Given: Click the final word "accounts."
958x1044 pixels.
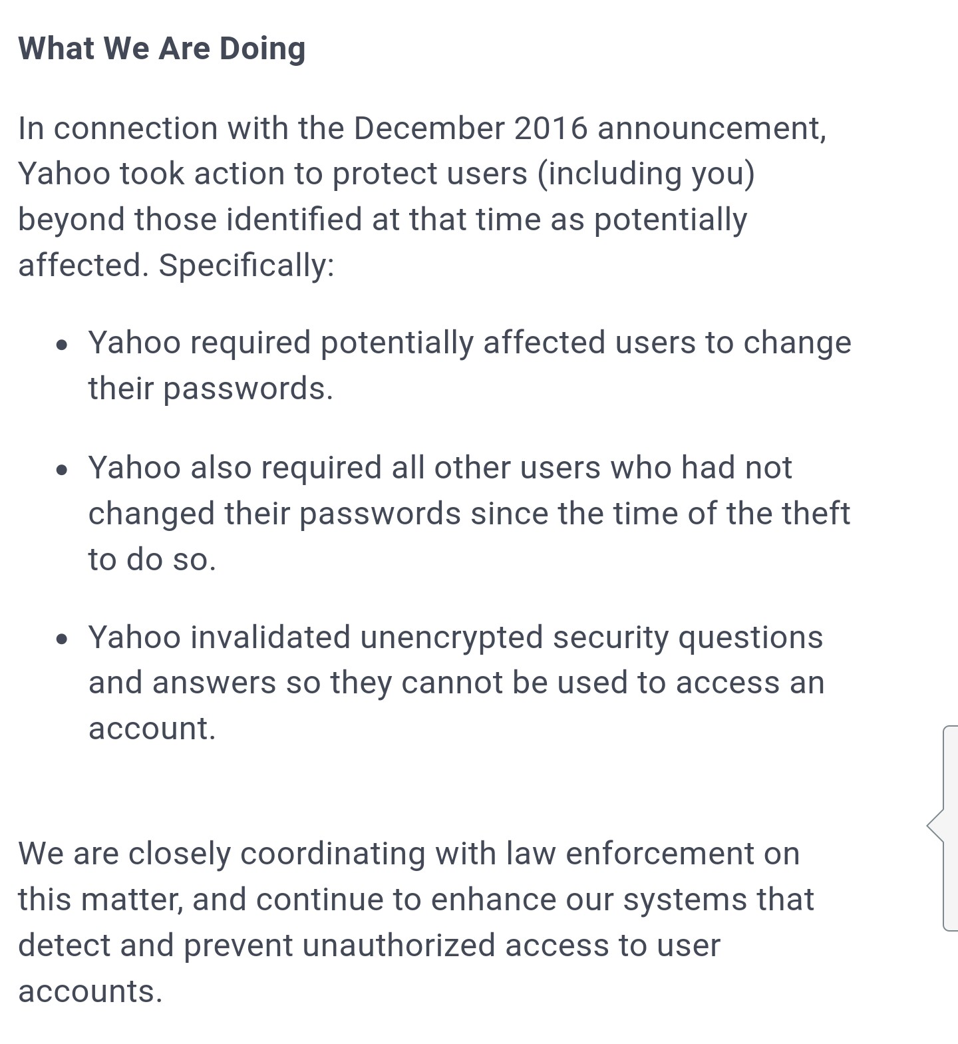Looking at the screenshot, I should tap(90, 991).
